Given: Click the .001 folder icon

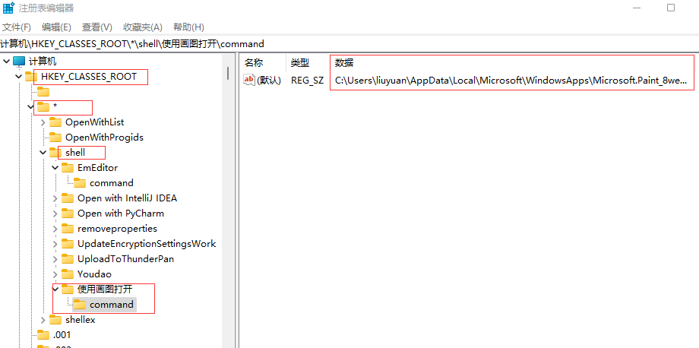Looking at the screenshot, I should [x=43, y=334].
